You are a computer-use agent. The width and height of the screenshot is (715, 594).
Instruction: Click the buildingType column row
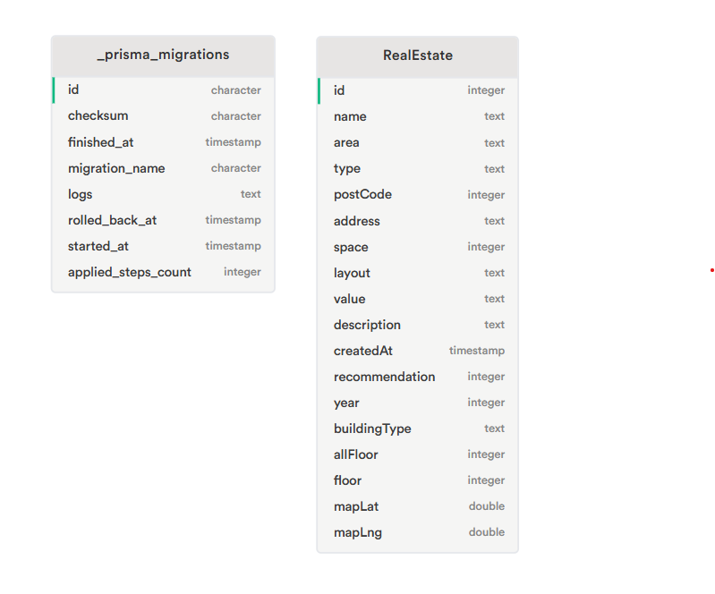pos(418,429)
